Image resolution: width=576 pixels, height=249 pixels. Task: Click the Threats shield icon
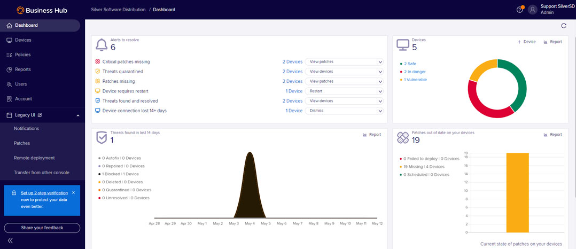[101, 137]
